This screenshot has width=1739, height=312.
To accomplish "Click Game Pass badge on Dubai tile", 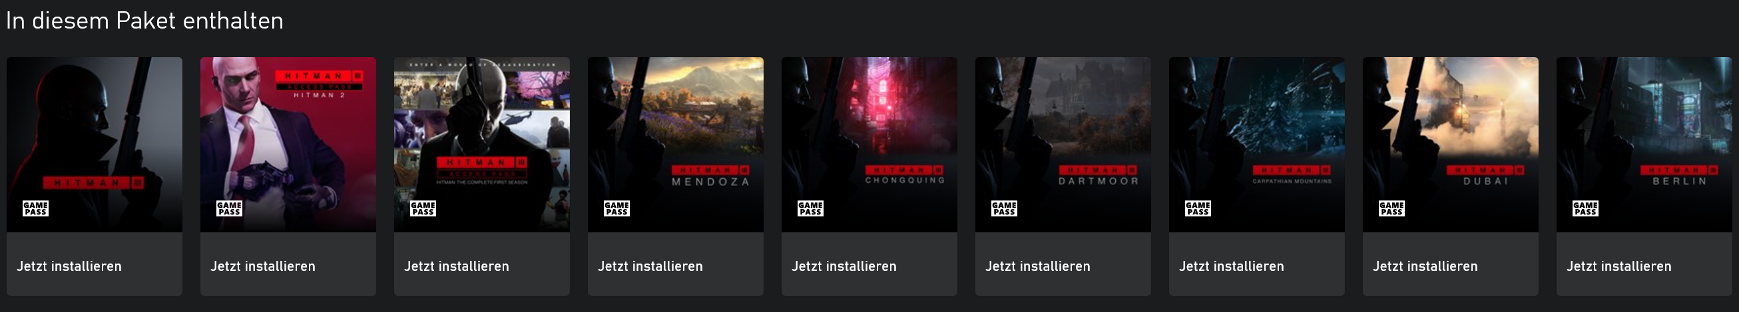I will (x=1391, y=208).
